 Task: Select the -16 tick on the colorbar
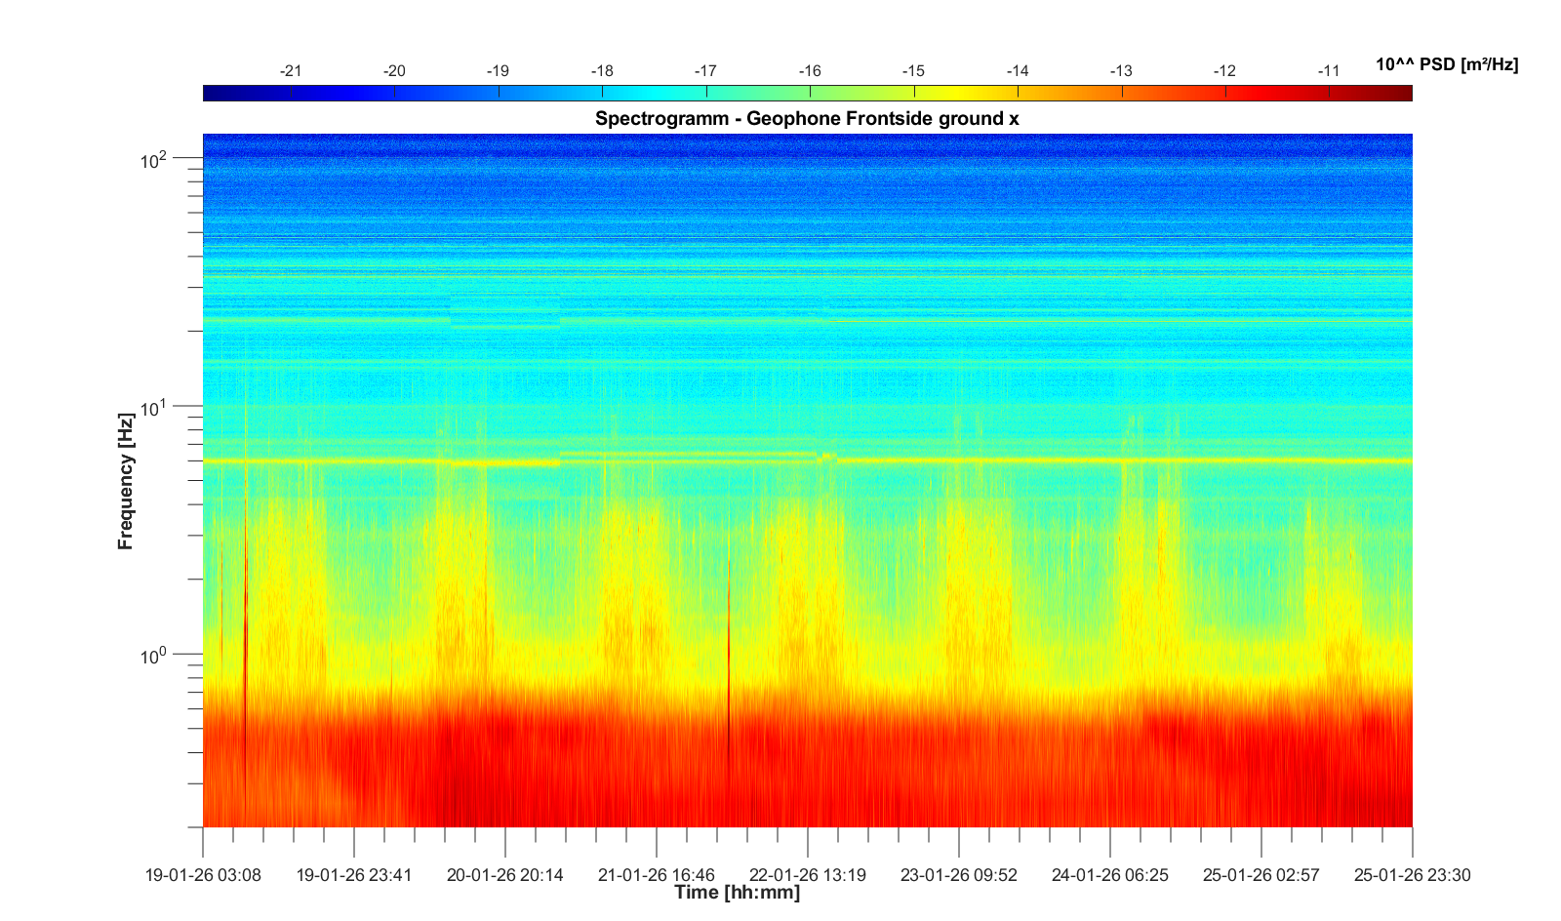pyautogui.click(x=810, y=71)
